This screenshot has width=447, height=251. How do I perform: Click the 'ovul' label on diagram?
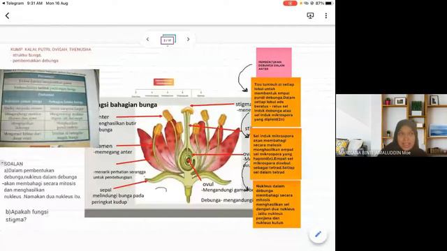click(x=208, y=184)
